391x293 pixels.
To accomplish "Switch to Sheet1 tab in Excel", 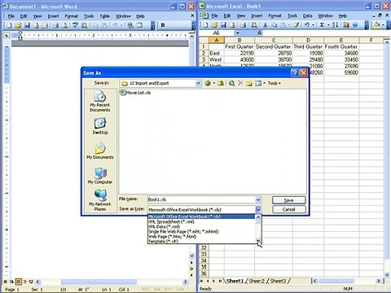I will (235, 281).
